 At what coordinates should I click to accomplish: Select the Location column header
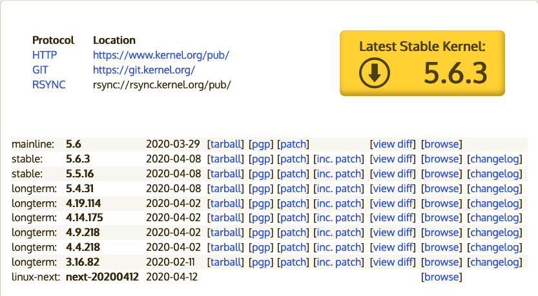click(x=114, y=41)
